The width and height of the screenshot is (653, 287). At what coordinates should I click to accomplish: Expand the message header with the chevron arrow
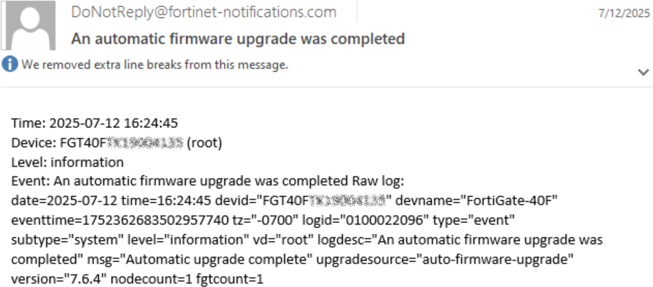643,72
